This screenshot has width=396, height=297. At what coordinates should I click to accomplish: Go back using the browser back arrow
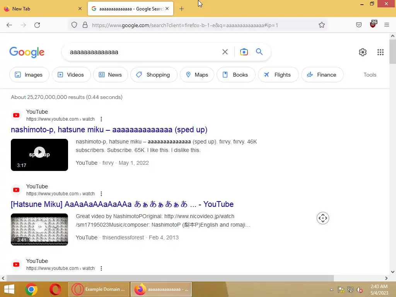click(x=9, y=25)
